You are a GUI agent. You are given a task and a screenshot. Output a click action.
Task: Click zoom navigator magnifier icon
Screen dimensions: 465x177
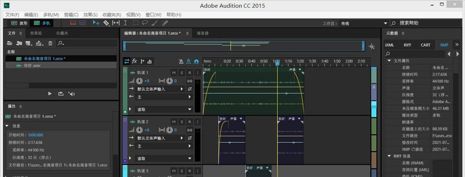point(372,46)
